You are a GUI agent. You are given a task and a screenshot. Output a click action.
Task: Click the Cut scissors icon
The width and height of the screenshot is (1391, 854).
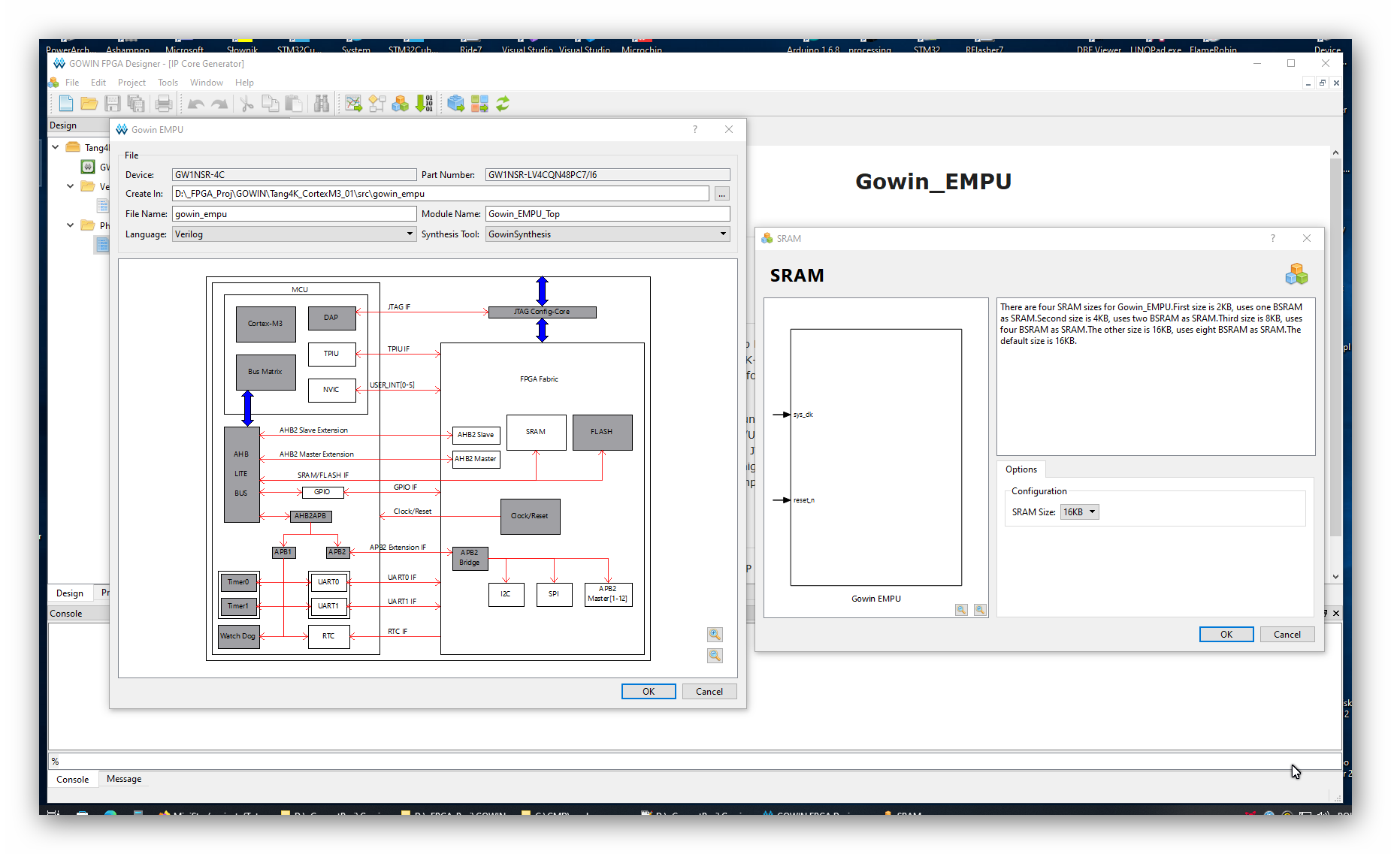[x=246, y=104]
